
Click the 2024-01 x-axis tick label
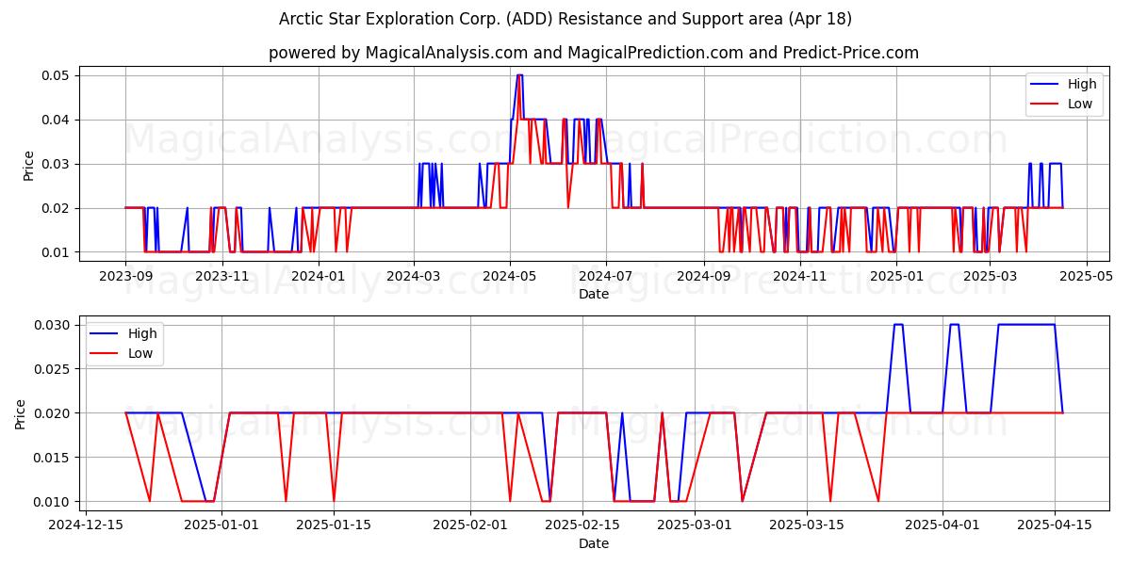(x=318, y=276)
